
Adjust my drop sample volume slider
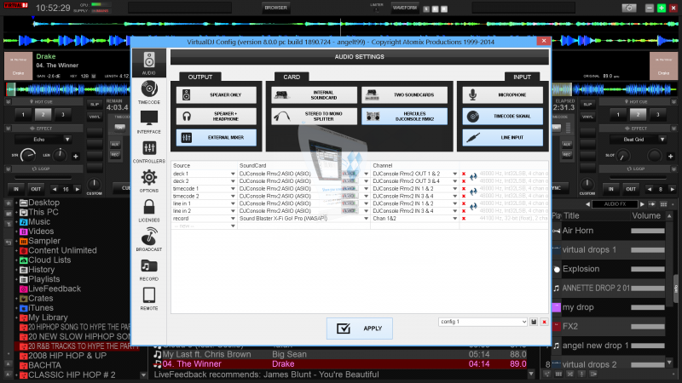tap(648, 307)
